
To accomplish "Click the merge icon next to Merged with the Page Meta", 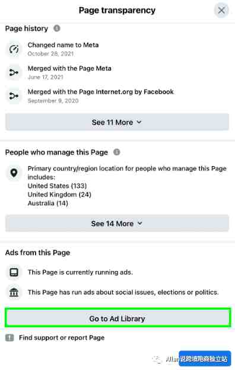I will pos(14,72).
